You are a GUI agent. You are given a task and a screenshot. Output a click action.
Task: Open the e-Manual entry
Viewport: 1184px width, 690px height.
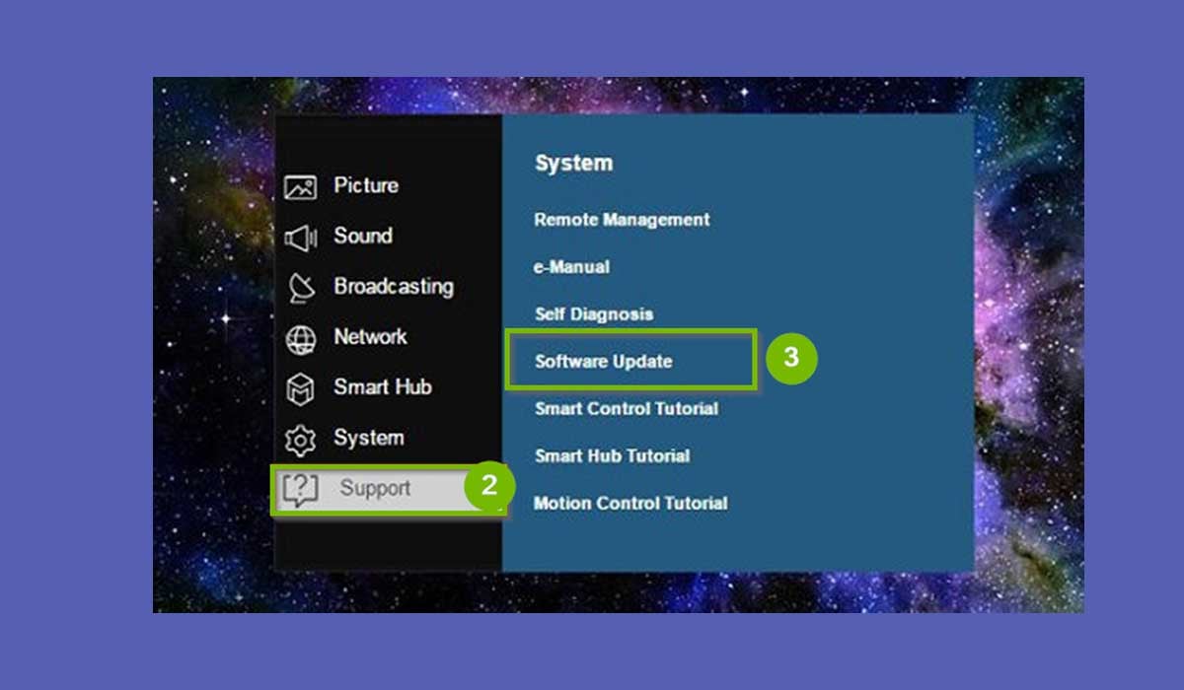(572, 267)
